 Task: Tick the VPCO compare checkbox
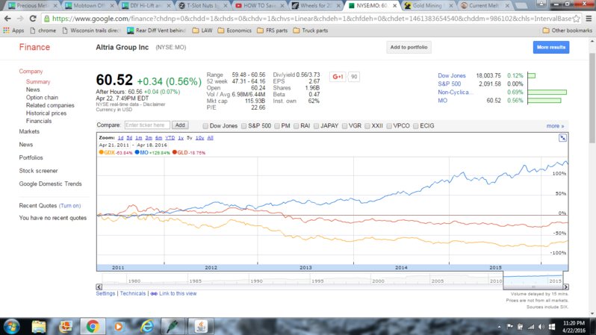389,126
